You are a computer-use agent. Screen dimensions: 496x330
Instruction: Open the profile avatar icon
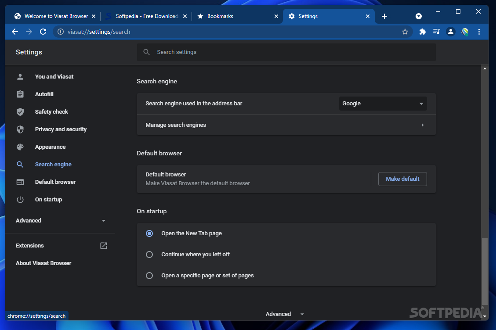(450, 32)
